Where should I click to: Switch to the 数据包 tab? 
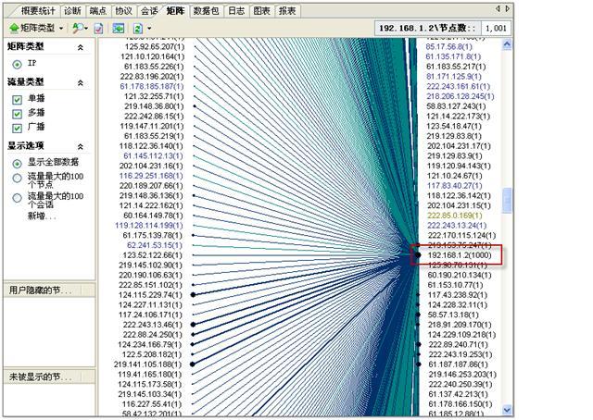207,10
